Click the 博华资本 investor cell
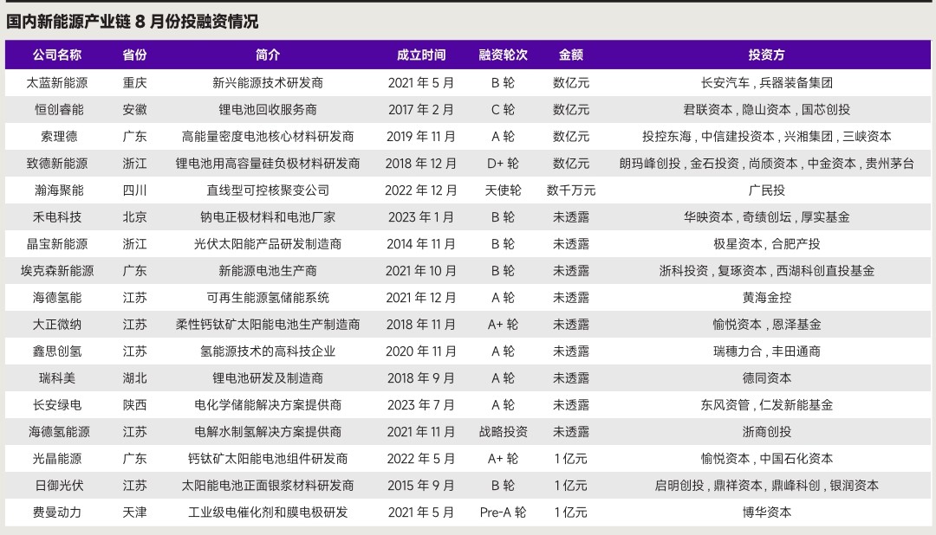The height and width of the screenshot is (535, 936). click(766, 512)
